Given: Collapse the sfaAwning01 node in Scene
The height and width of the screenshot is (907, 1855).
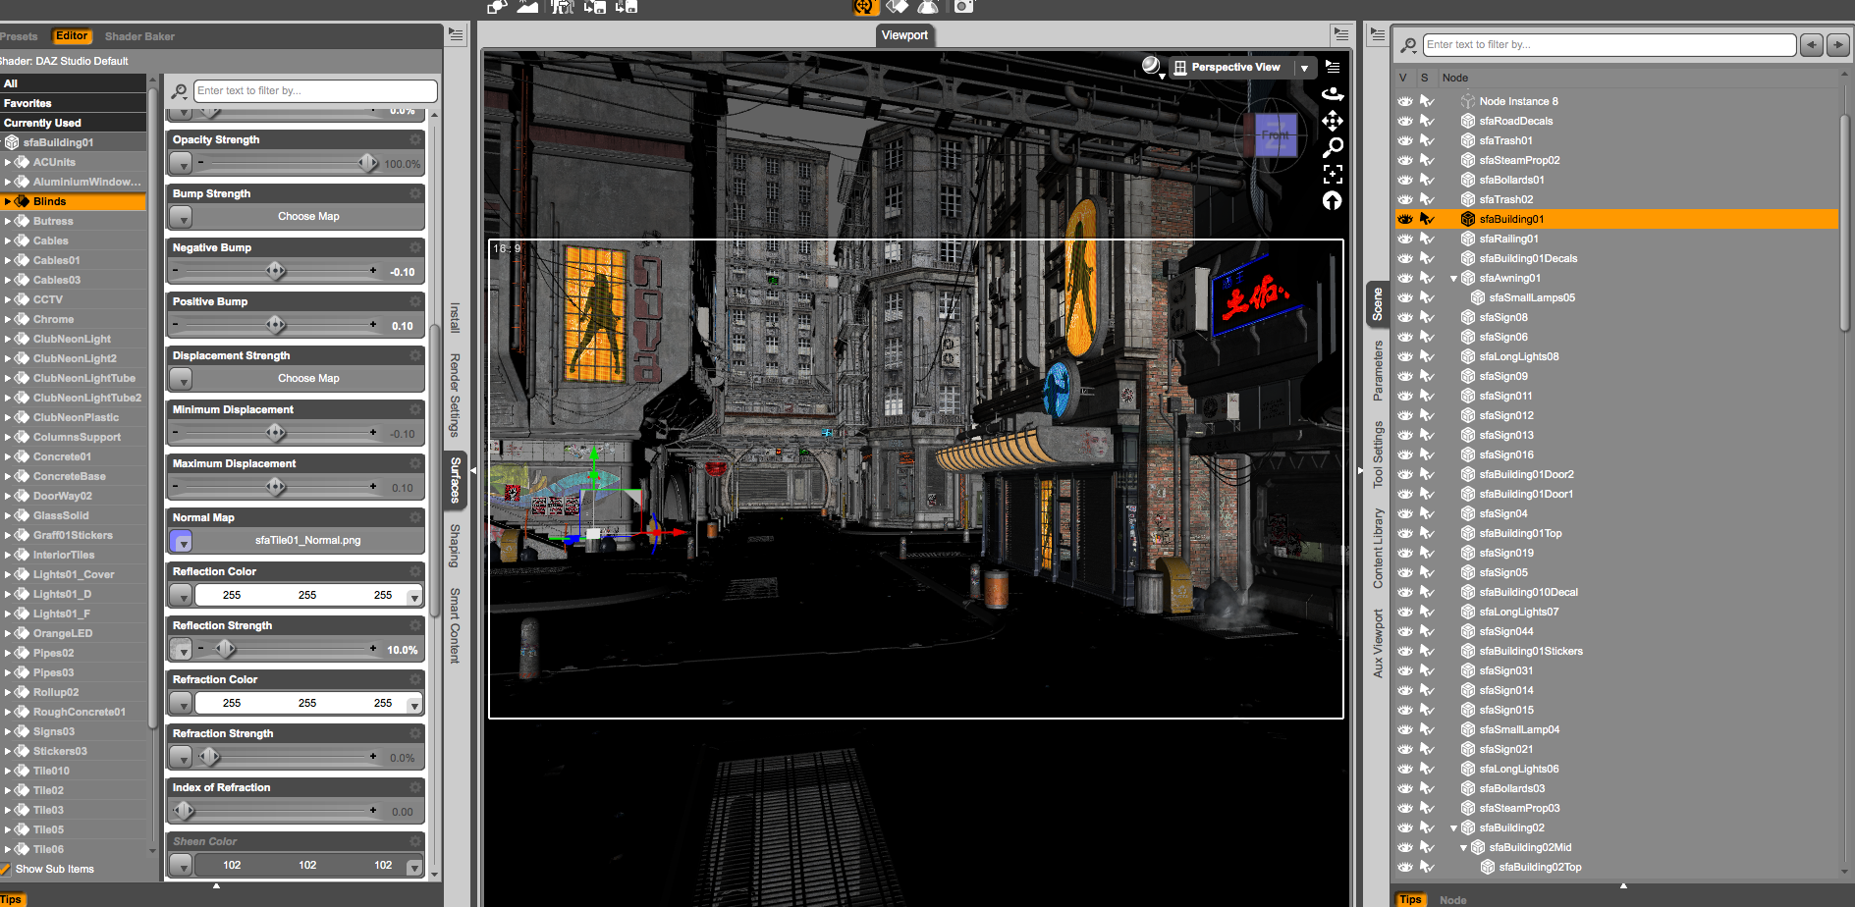Looking at the screenshot, I should click(1453, 278).
